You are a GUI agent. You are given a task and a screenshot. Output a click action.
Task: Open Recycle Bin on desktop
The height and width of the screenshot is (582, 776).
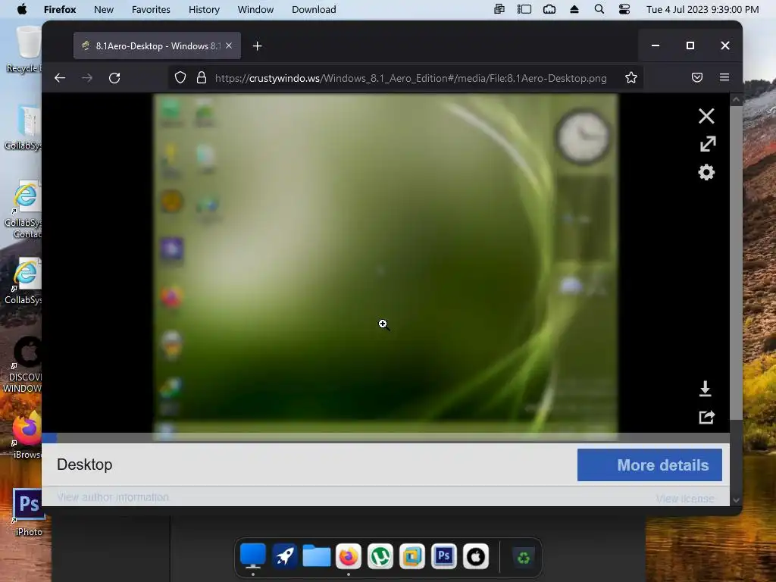[x=25, y=49]
